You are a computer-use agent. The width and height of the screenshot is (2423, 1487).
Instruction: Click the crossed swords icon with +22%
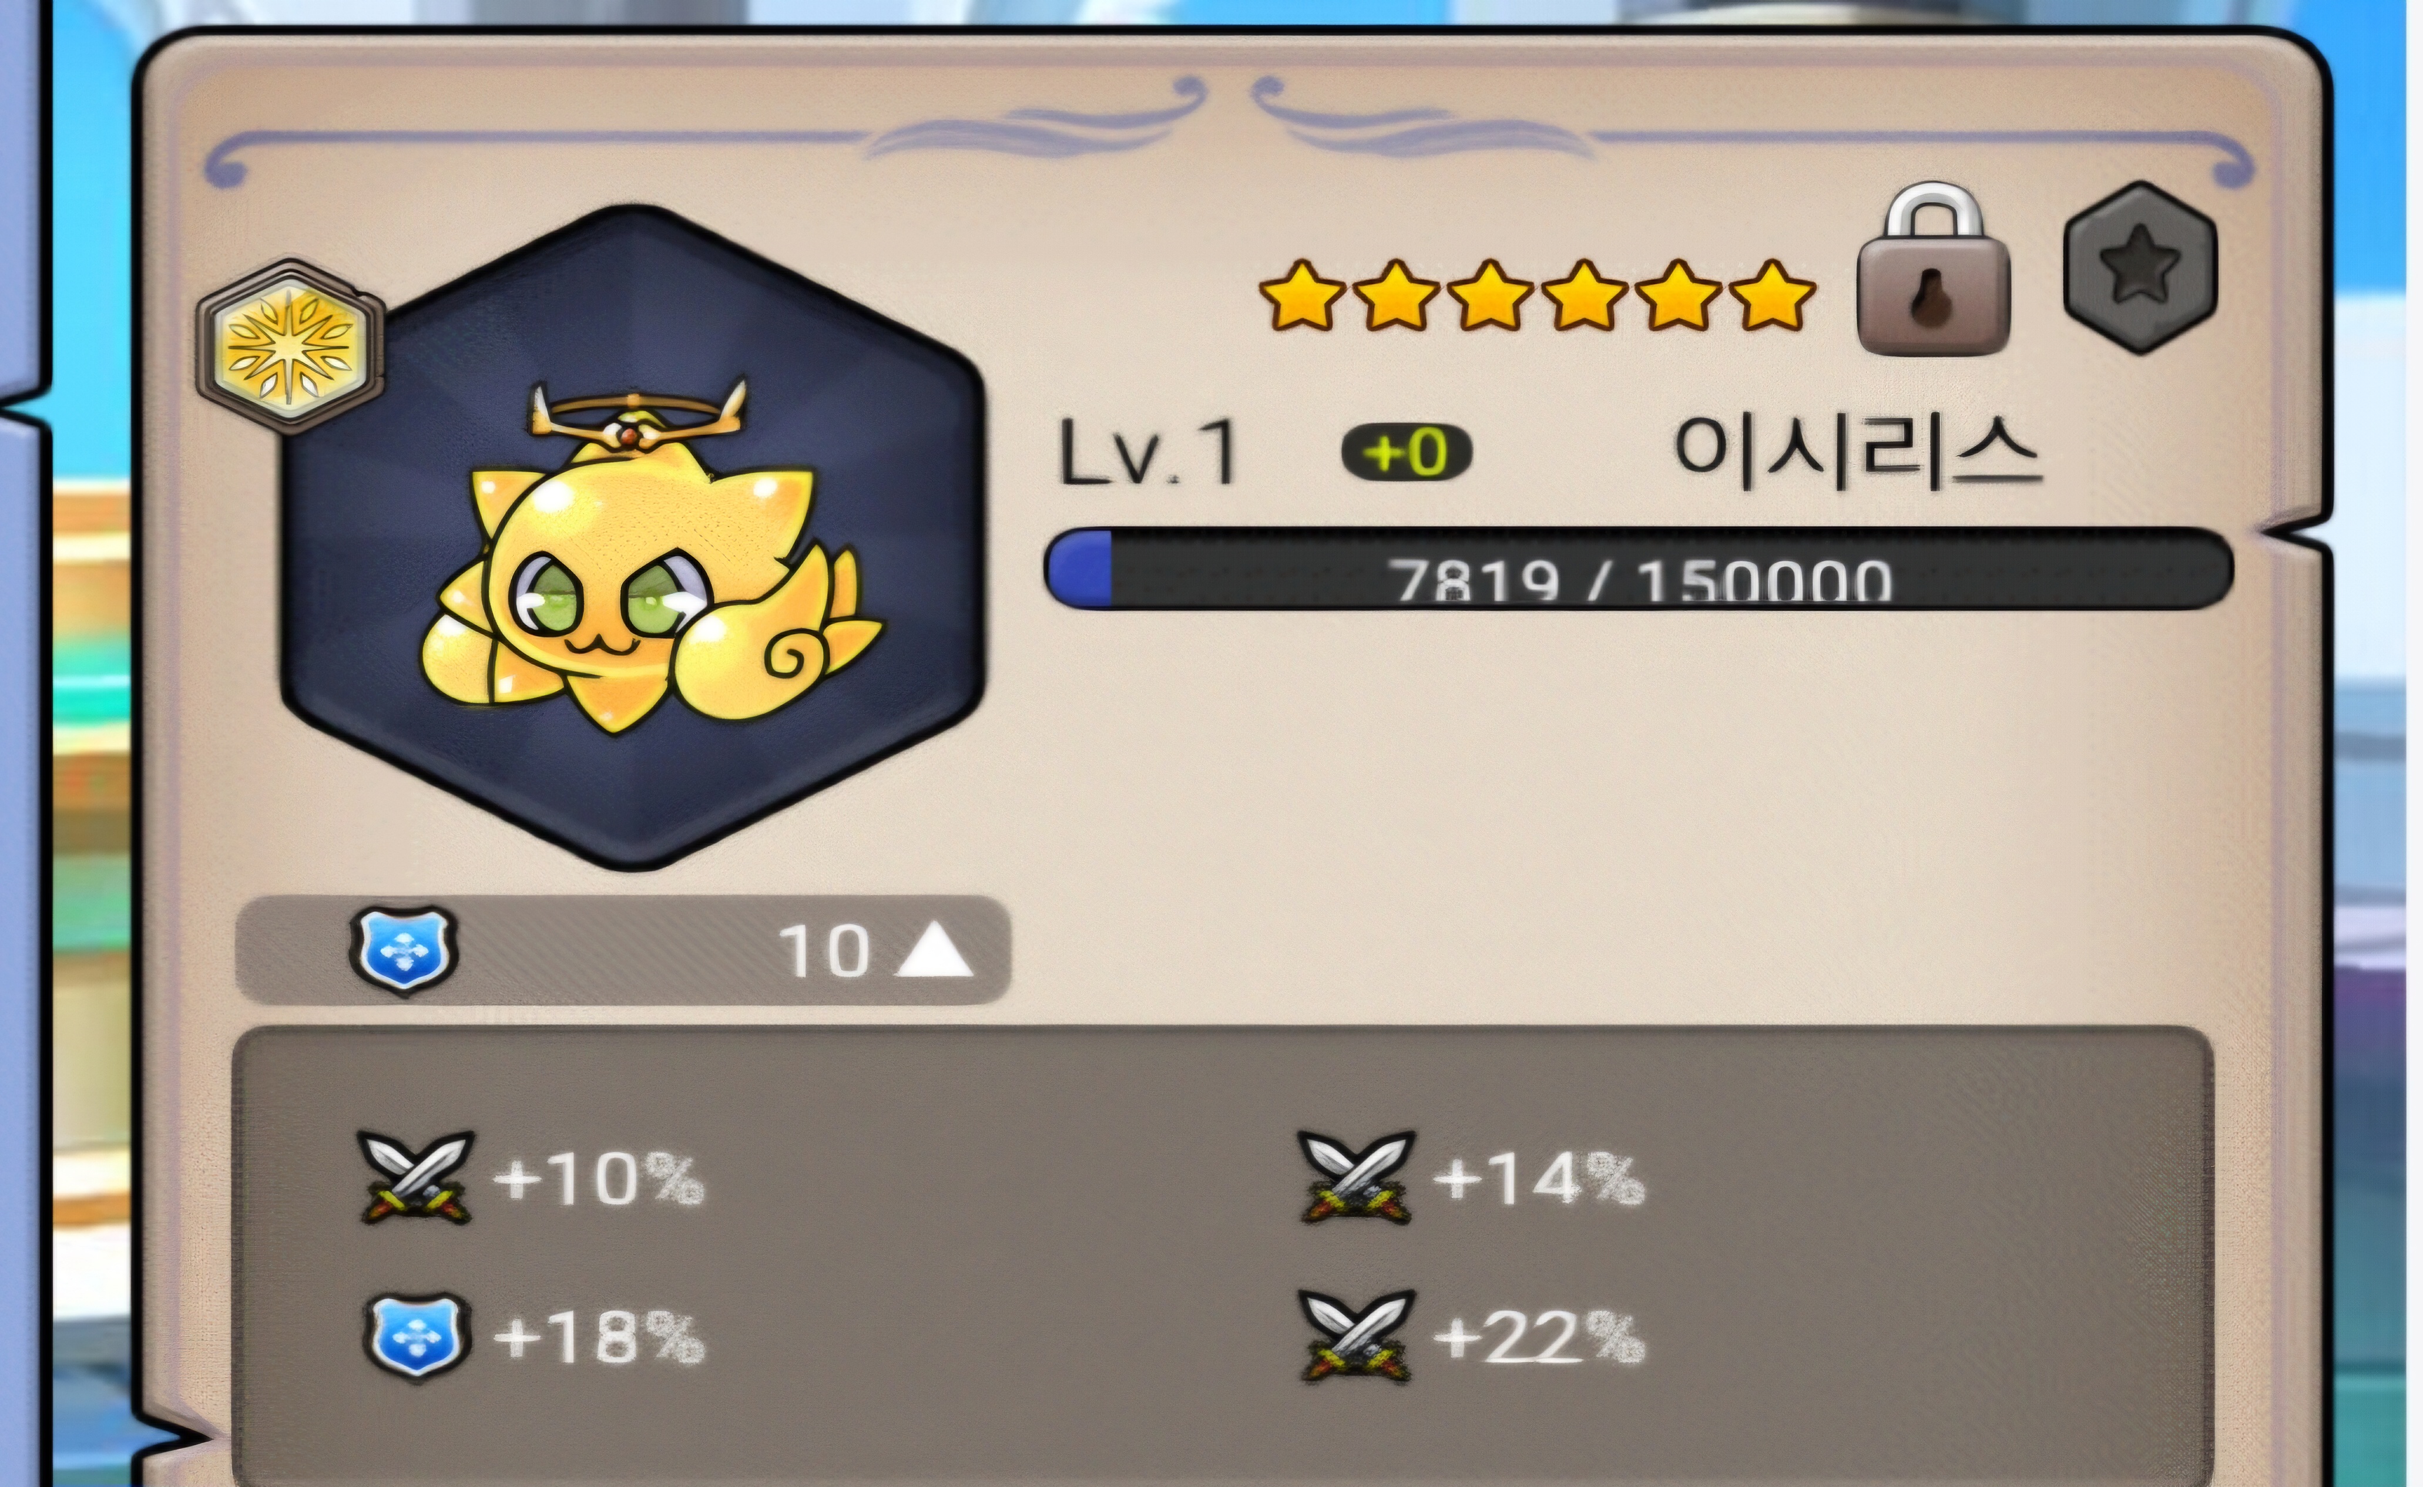click(x=1357, y=1335)
